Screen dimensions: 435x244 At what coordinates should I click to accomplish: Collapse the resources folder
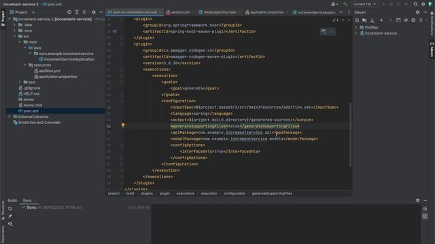tap(25, 65)
